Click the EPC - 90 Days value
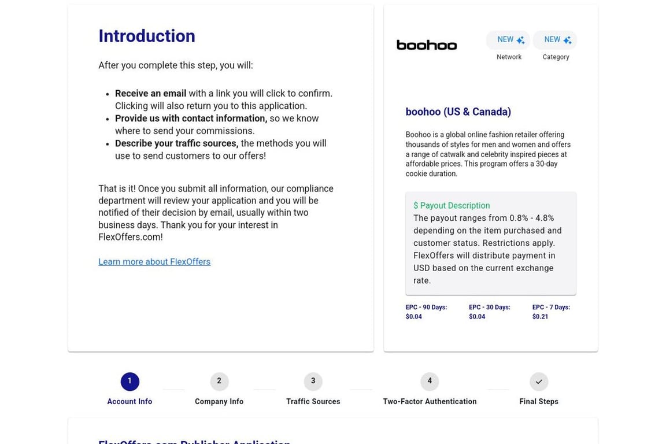Viewport: 666px width, 444px height. pyautogui.click(x=414, y=317)
